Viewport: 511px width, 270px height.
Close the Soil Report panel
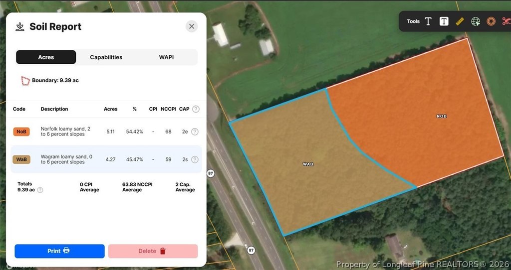[192, 26]
